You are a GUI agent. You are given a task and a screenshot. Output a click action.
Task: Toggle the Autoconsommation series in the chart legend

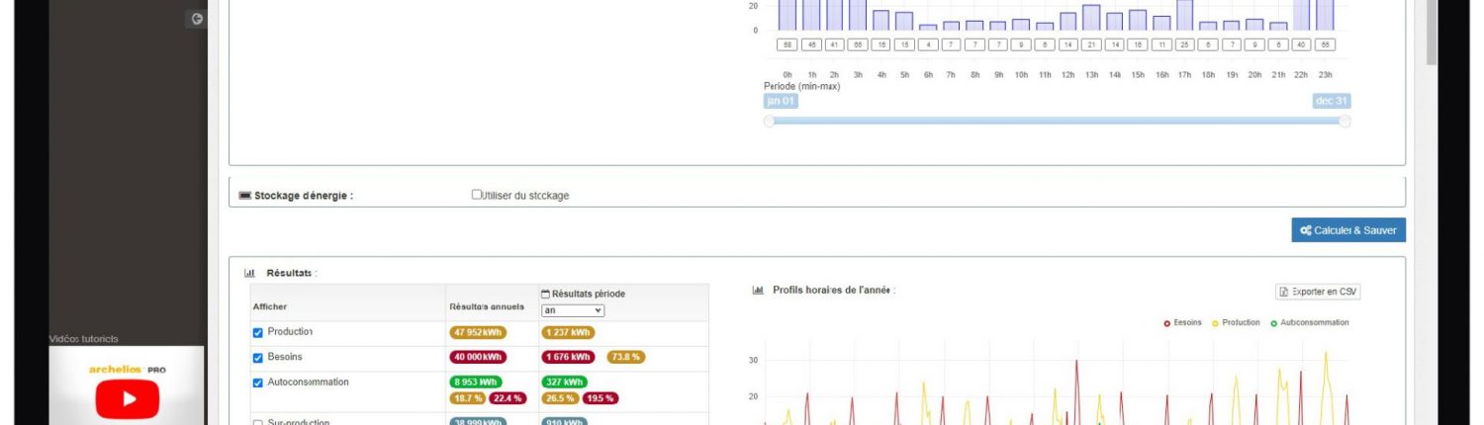1309,323
